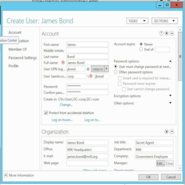Open the SECTIONS dropdown

click(164, 21)
